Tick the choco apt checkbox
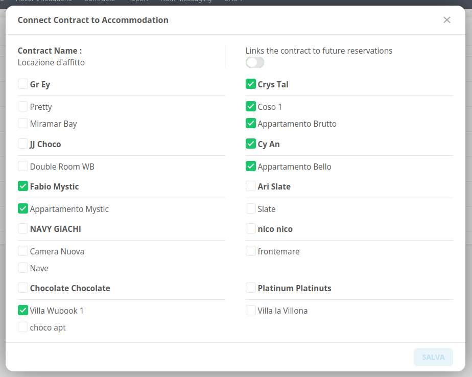 coord(23,327)
